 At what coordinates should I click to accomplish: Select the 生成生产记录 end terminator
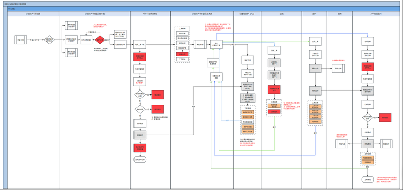(140, 159)
